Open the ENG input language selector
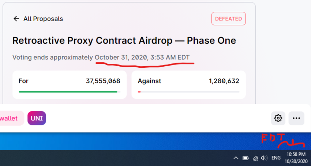Viewport: 311px width, 166px height. (276, 158)
